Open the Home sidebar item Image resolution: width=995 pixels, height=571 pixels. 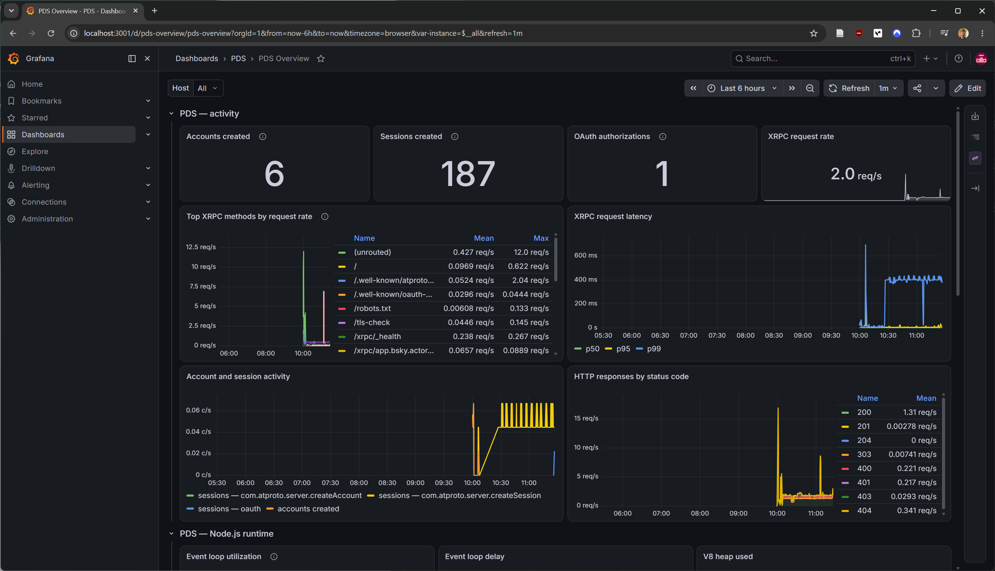32,84
